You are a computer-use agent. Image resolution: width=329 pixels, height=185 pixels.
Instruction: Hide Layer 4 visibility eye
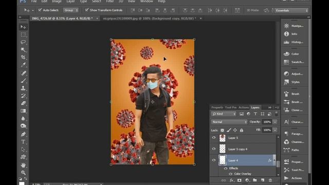[214, 160]
